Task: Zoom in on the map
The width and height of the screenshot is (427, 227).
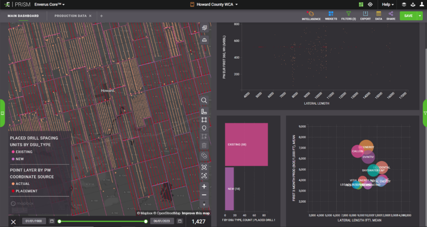Action: pyautogui.click(x=204, y=187)
